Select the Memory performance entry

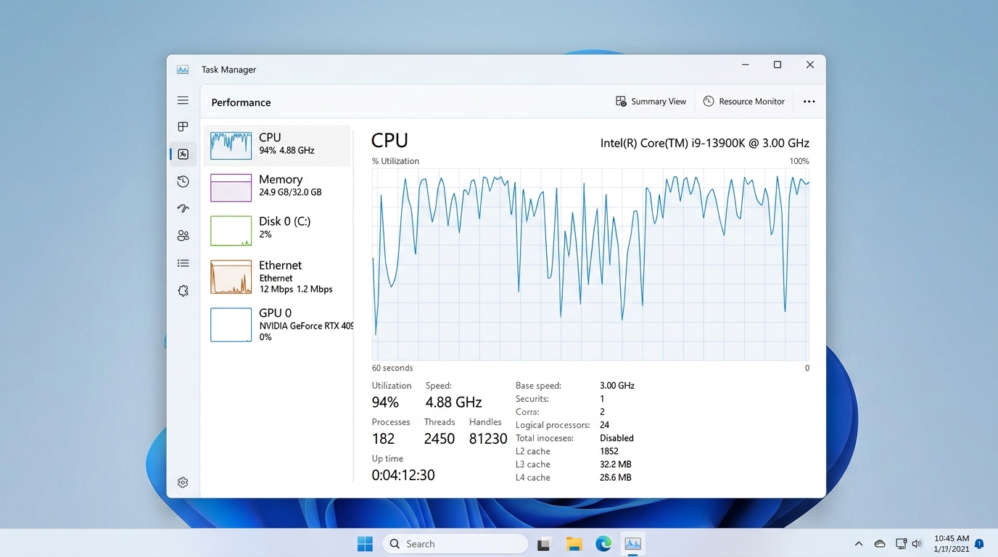(277, 187)
